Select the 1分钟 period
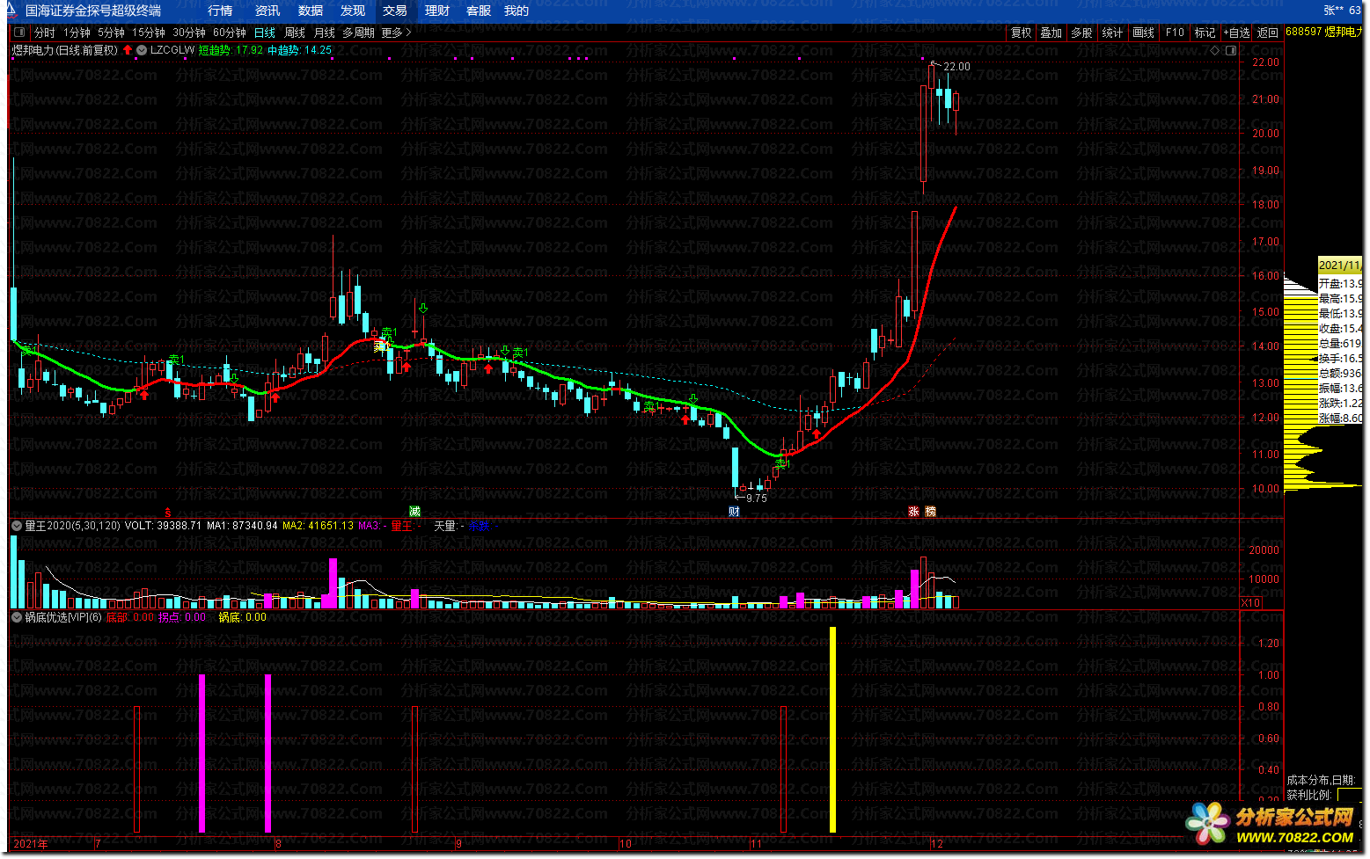 pyautogui.click(x=77, y=33)
